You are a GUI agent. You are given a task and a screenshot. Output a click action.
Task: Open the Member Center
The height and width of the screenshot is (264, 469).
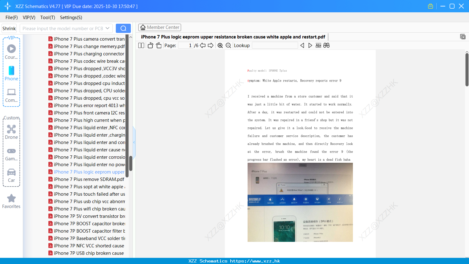pos(160,27)
